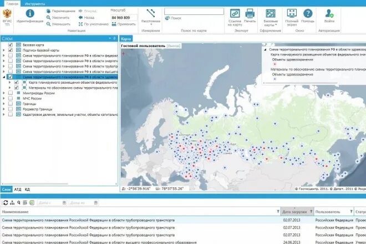
Task: Click the МЧС России group icon
Action: [x=18, y=99]
